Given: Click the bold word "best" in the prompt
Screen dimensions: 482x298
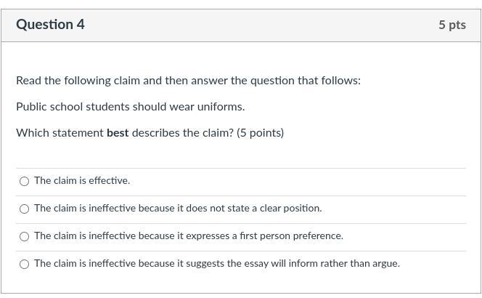Looking at the screenshot, I should 118,132.
